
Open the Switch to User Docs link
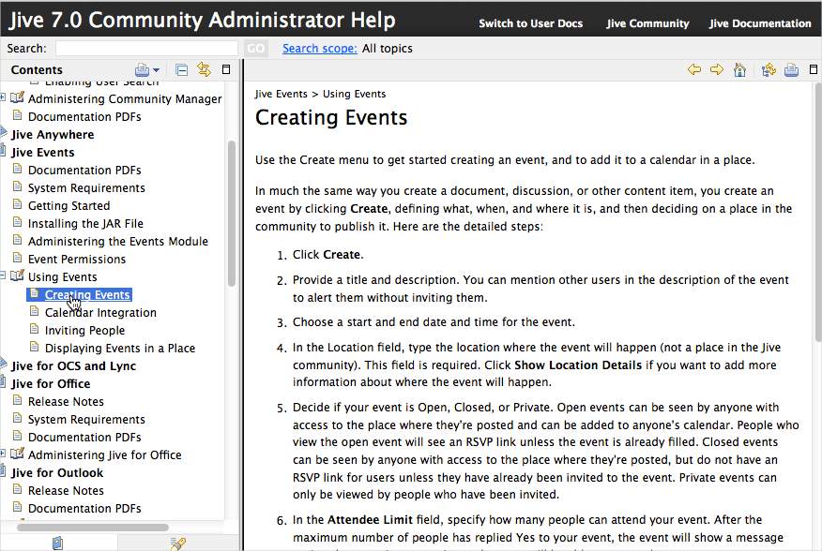(x=530, y=23)
